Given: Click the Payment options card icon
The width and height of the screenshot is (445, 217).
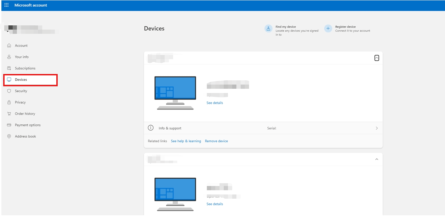Looking at the screenshot, I should [x=9, y=125].
